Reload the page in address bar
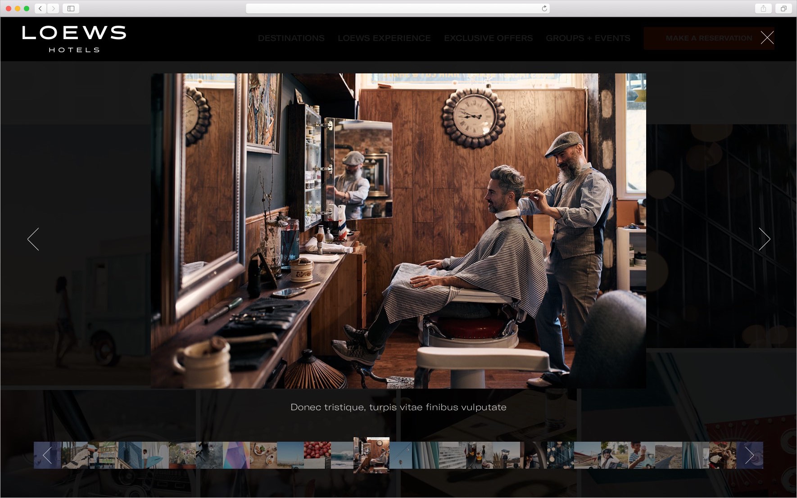This screenshot has width=797, height=498. [544, 9]
